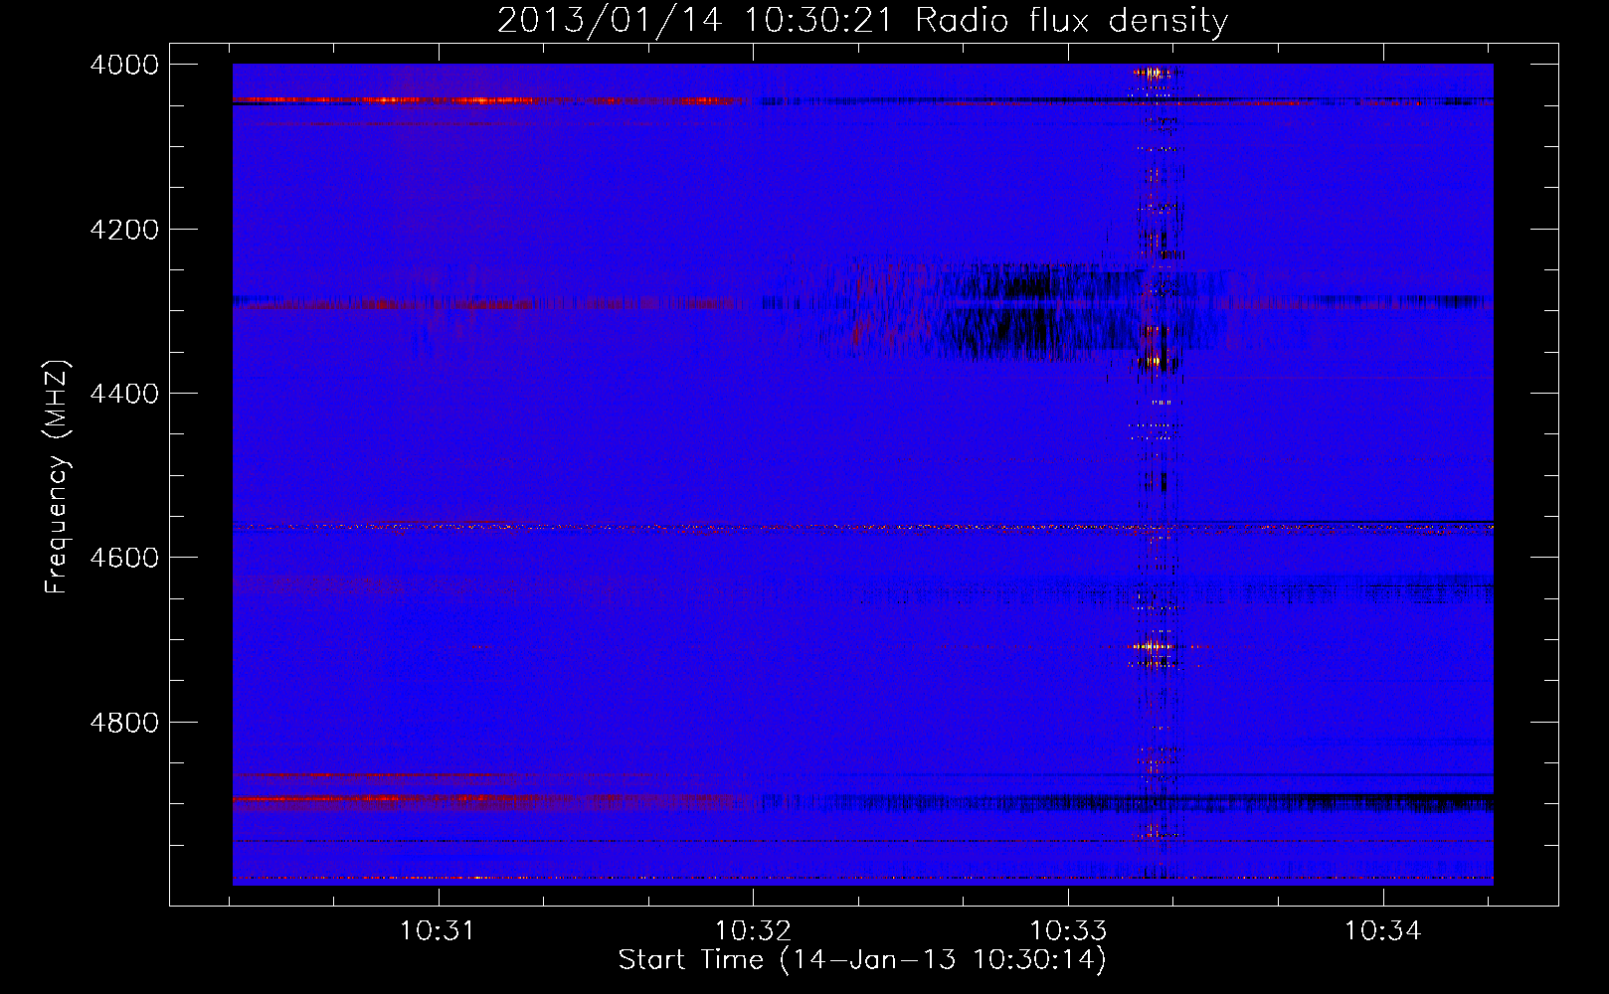This screenshot has height=994, width=1609.
Task: Click the 10:32 time tick label
Action: click(754, 931)
